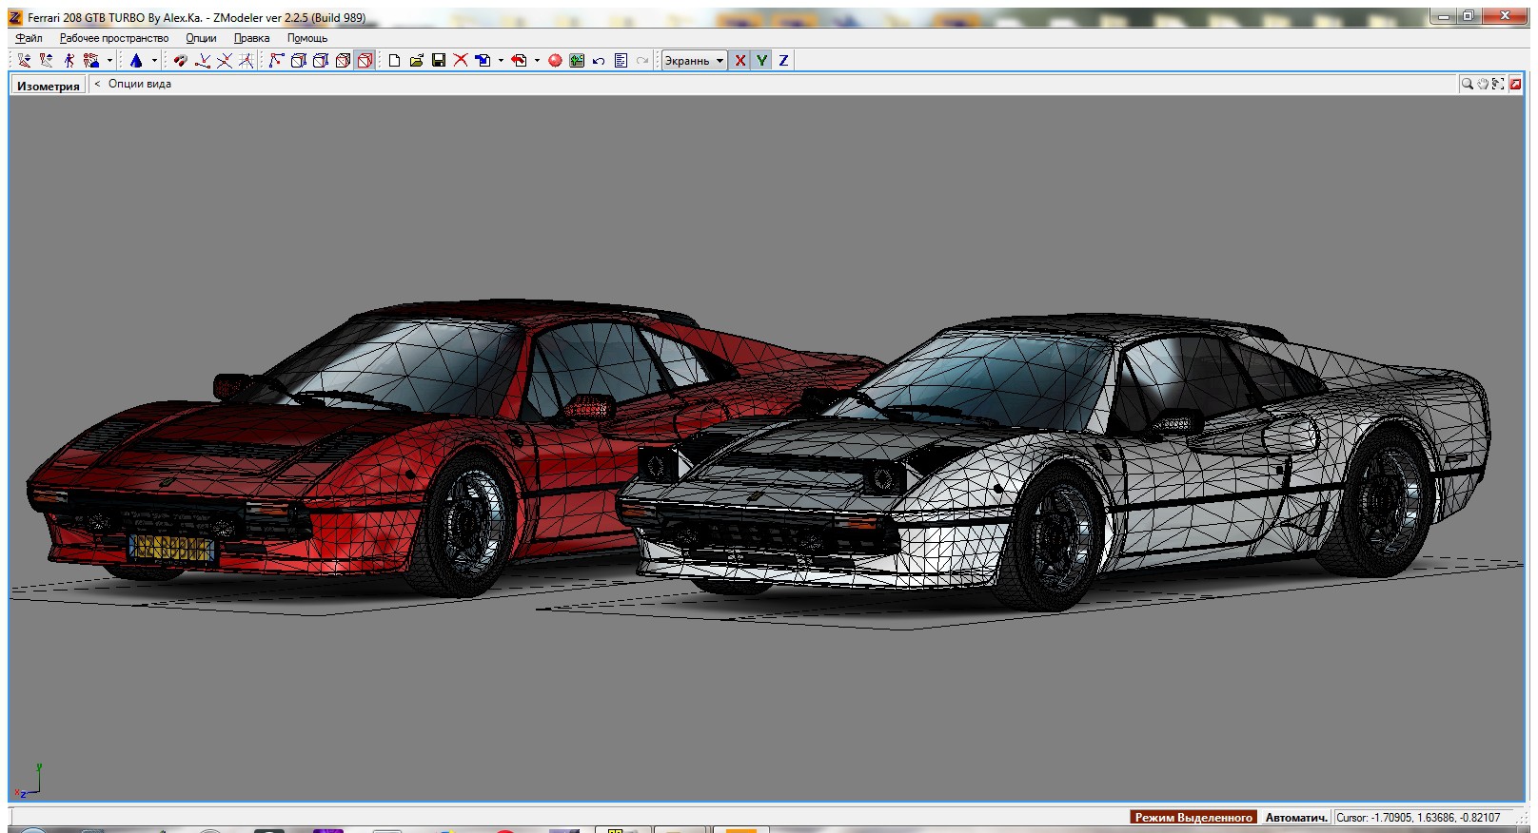The height and width of the screenshot is (833, 1538).
Task: Open the Рабочее пространство menu
Action: (114, 38)
